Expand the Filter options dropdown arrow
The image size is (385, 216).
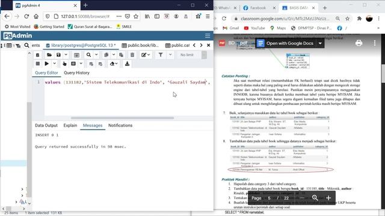pos(170,55)
